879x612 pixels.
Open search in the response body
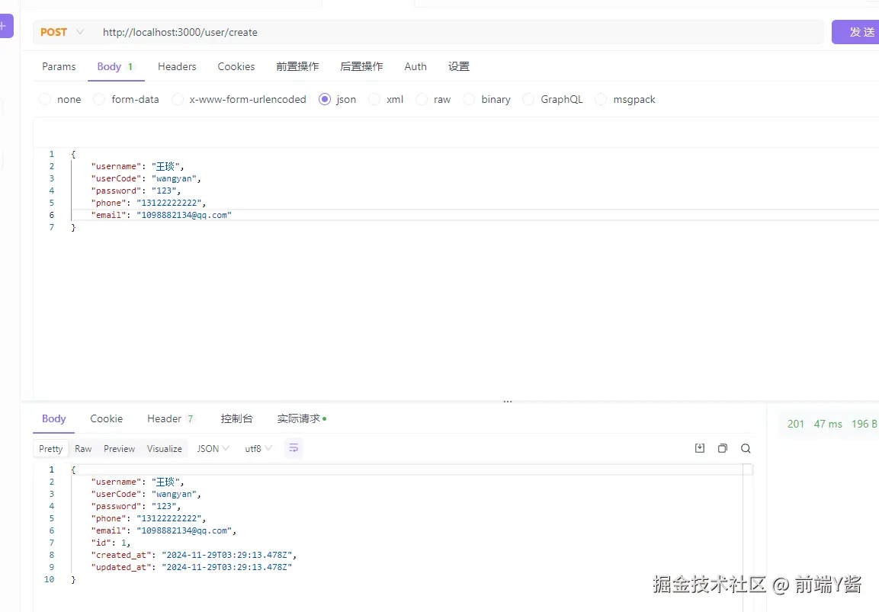746,448
